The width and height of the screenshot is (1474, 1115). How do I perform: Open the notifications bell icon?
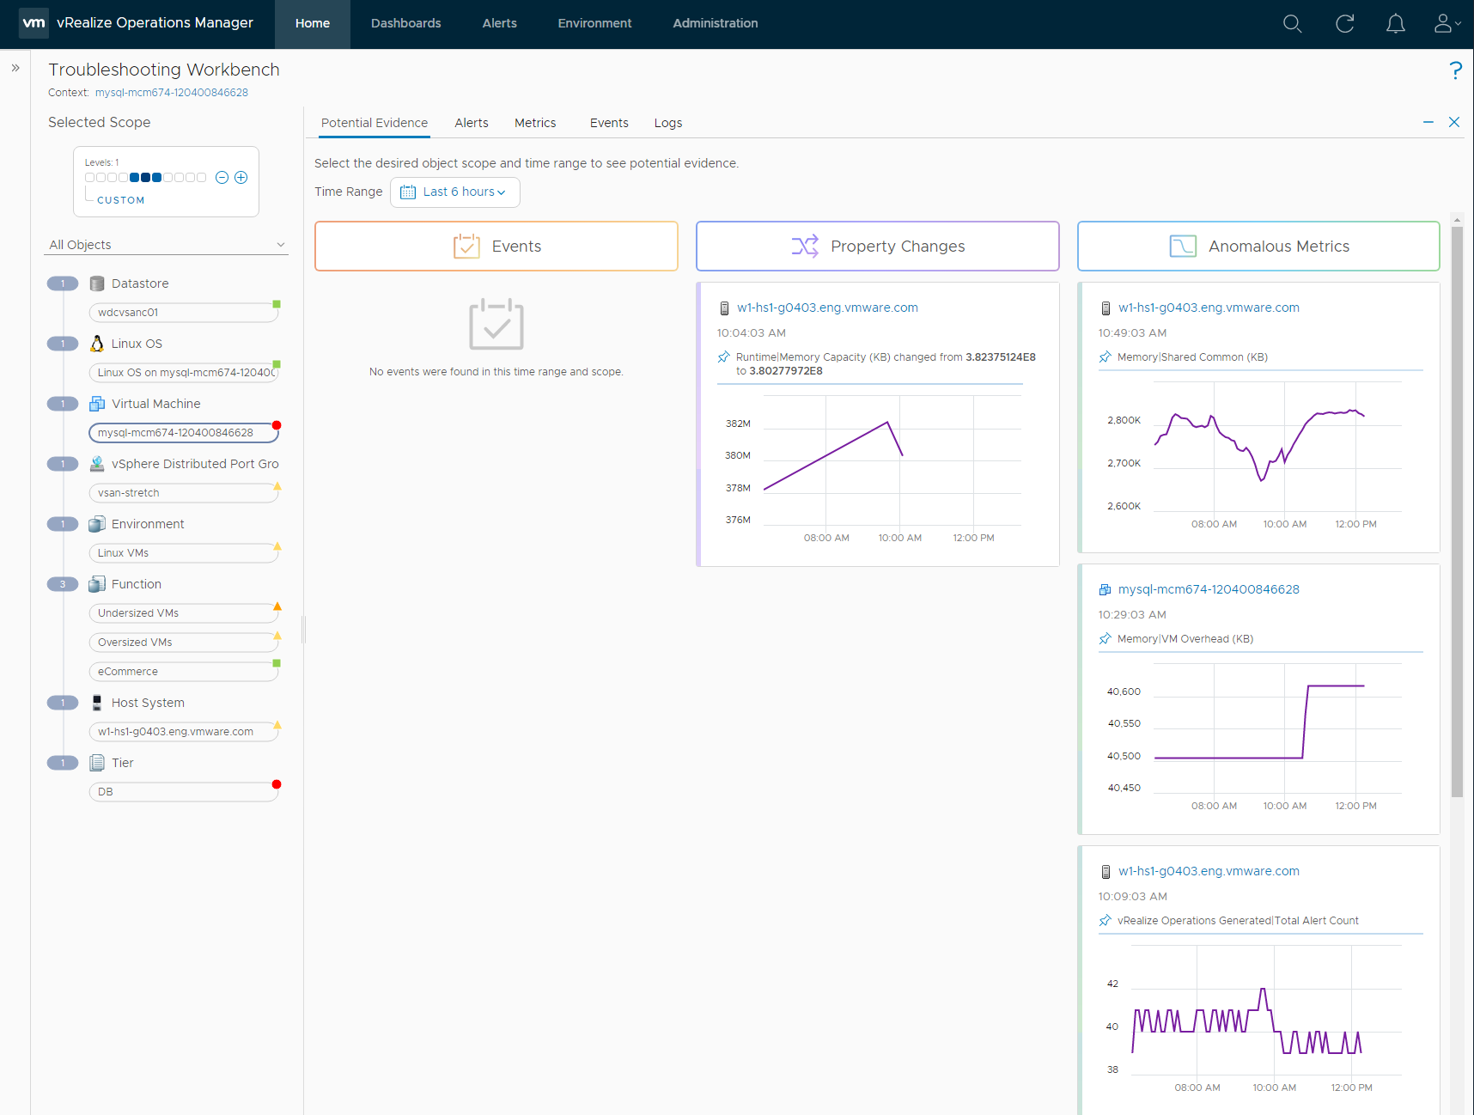[1396, 24]
